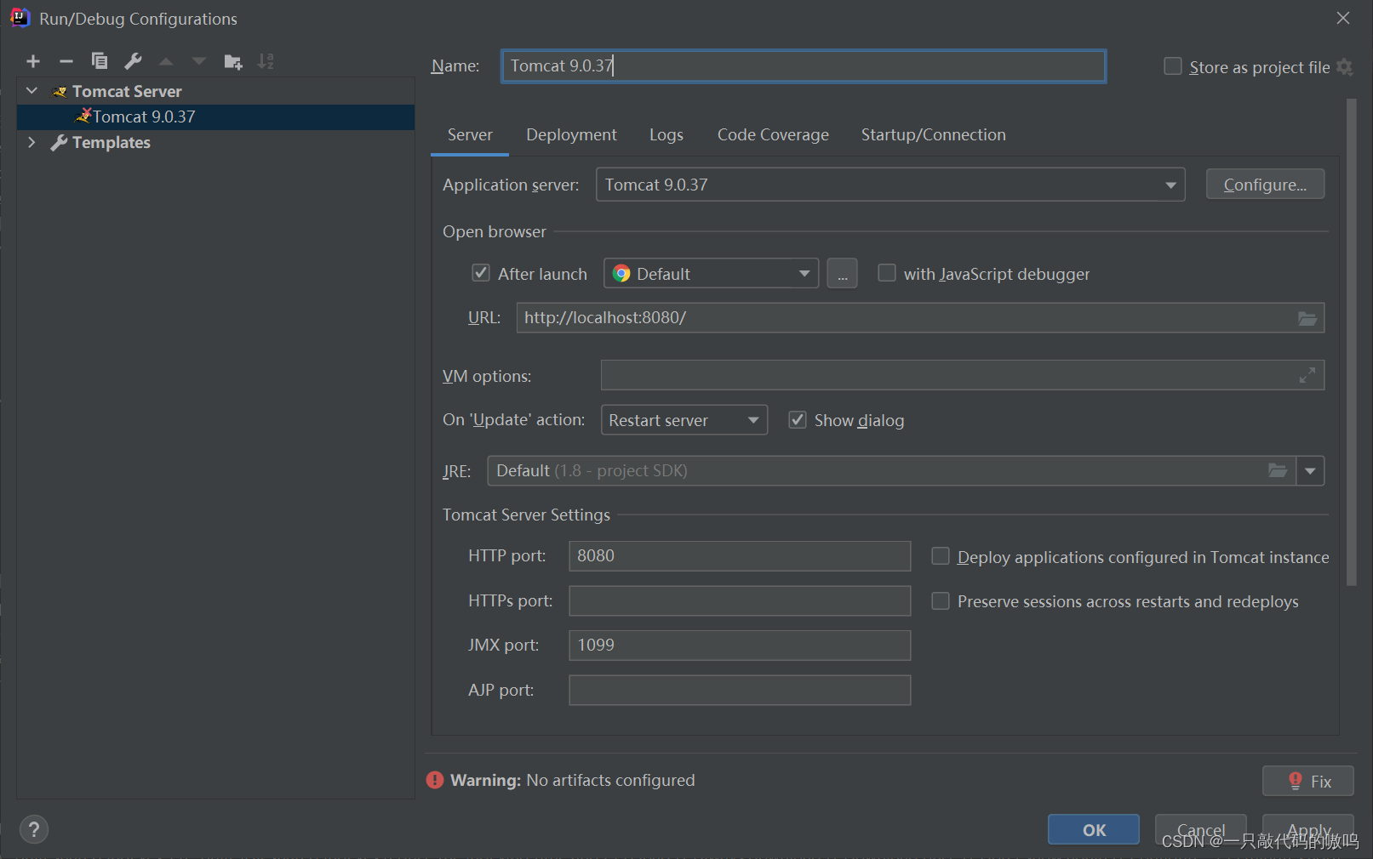
Task: Click the Configure... button
Action: (x=1265, y=185)
